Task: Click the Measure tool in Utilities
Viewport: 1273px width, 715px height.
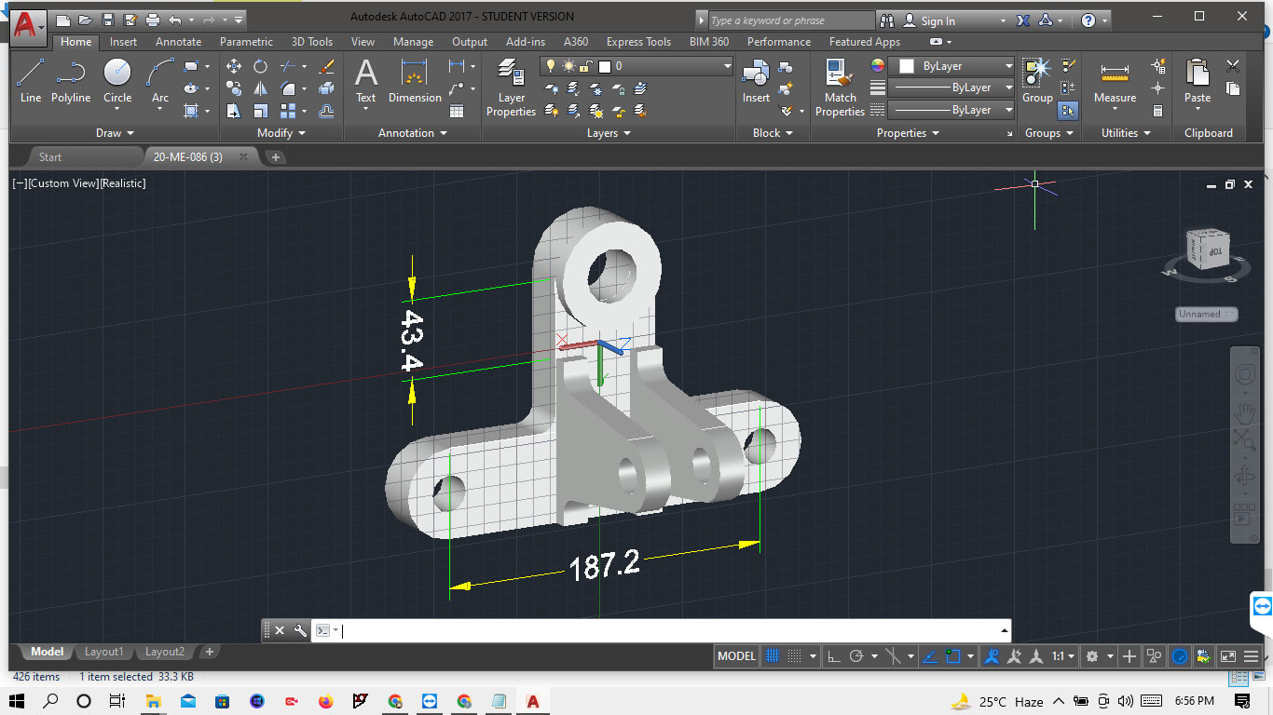Action: click(1115, 84)
